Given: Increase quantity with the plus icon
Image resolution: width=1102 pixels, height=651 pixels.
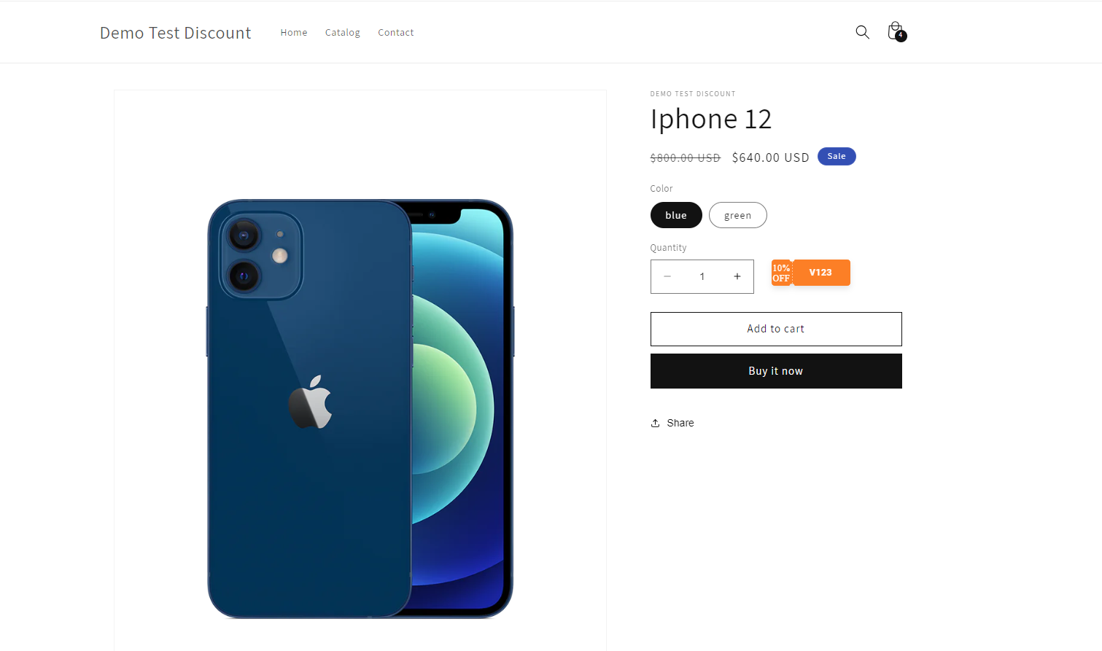Looking at the screenshot, I should click(x=737, y=276).
